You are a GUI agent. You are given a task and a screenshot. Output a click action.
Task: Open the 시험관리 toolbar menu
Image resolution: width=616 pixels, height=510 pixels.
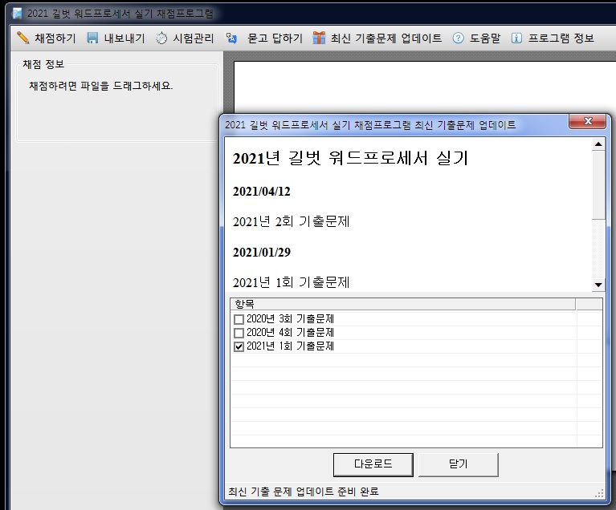click(x=193, y=38)
